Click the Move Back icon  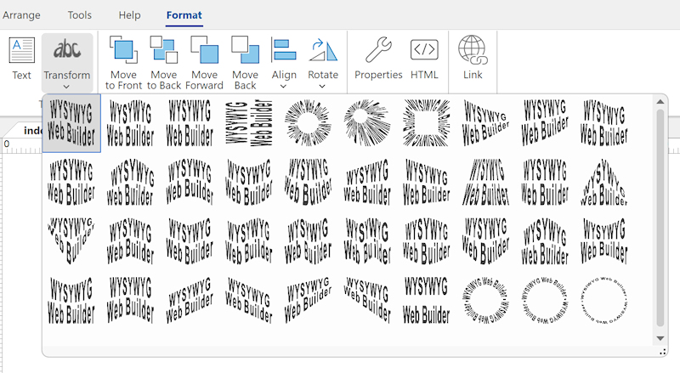tap(245, 49)
